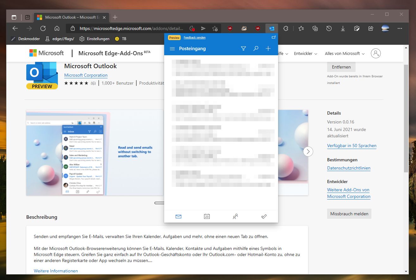The height and width of the screenshot is (280, 416).
Task: Switch to Calendar view in Outlook popup
Action: [x=207, y=217]
